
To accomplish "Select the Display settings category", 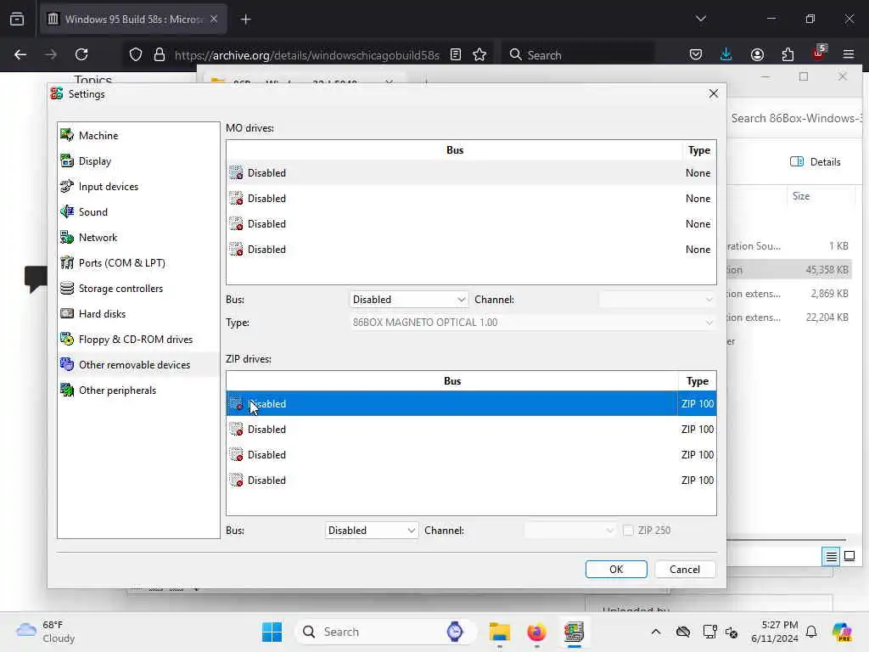I will click(x=138, y=160).
